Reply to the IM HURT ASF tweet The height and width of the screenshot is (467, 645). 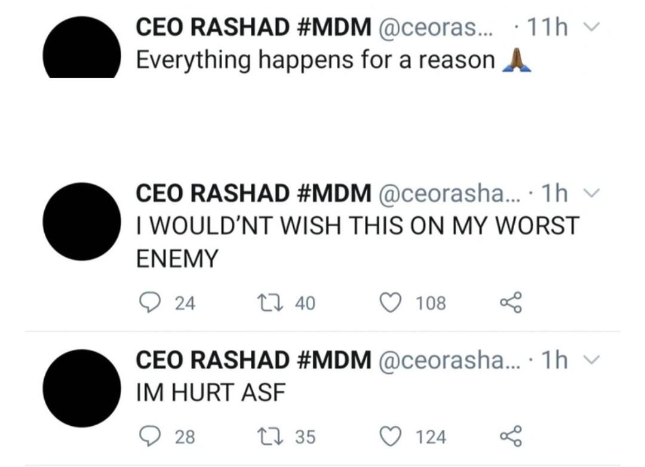[148, 437]
